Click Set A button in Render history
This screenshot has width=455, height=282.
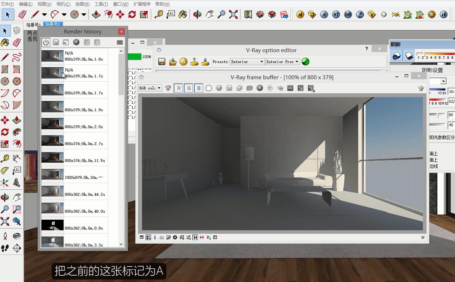(87, 42)
